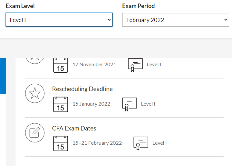Click the blue vertical bar on the left edge
The height and width of the screenshot is (166, 232).
coord(3,76)
